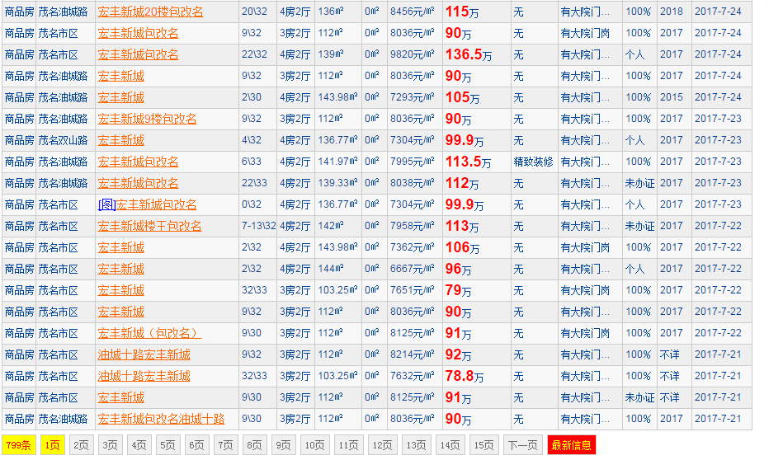
Task: Open the 宏丰新城9楼包改名 listing link
Action: tap(147, 119)
